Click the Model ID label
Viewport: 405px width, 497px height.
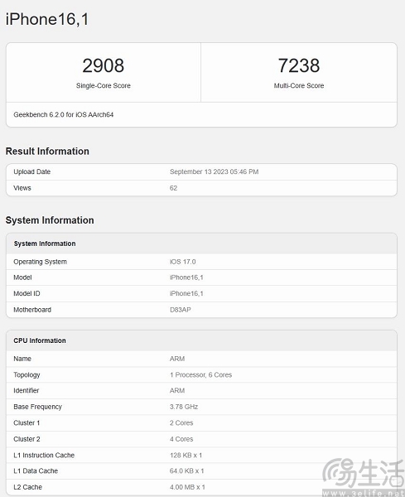pos(27,294)
